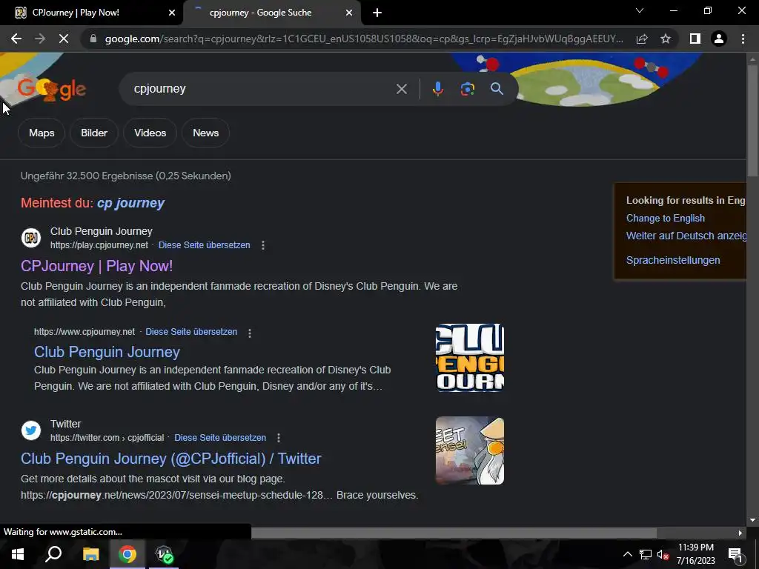Image resolution: width=759 pixels, height=569 pixels.
Task: Open the Club Penguin Journey Twitter result
Action: (171, 459)
